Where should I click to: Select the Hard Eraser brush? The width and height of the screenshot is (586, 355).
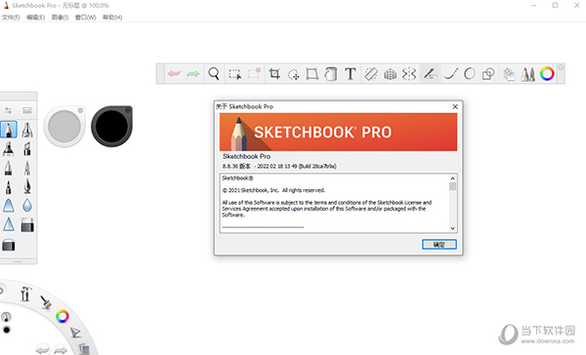(x=27, y=224)
